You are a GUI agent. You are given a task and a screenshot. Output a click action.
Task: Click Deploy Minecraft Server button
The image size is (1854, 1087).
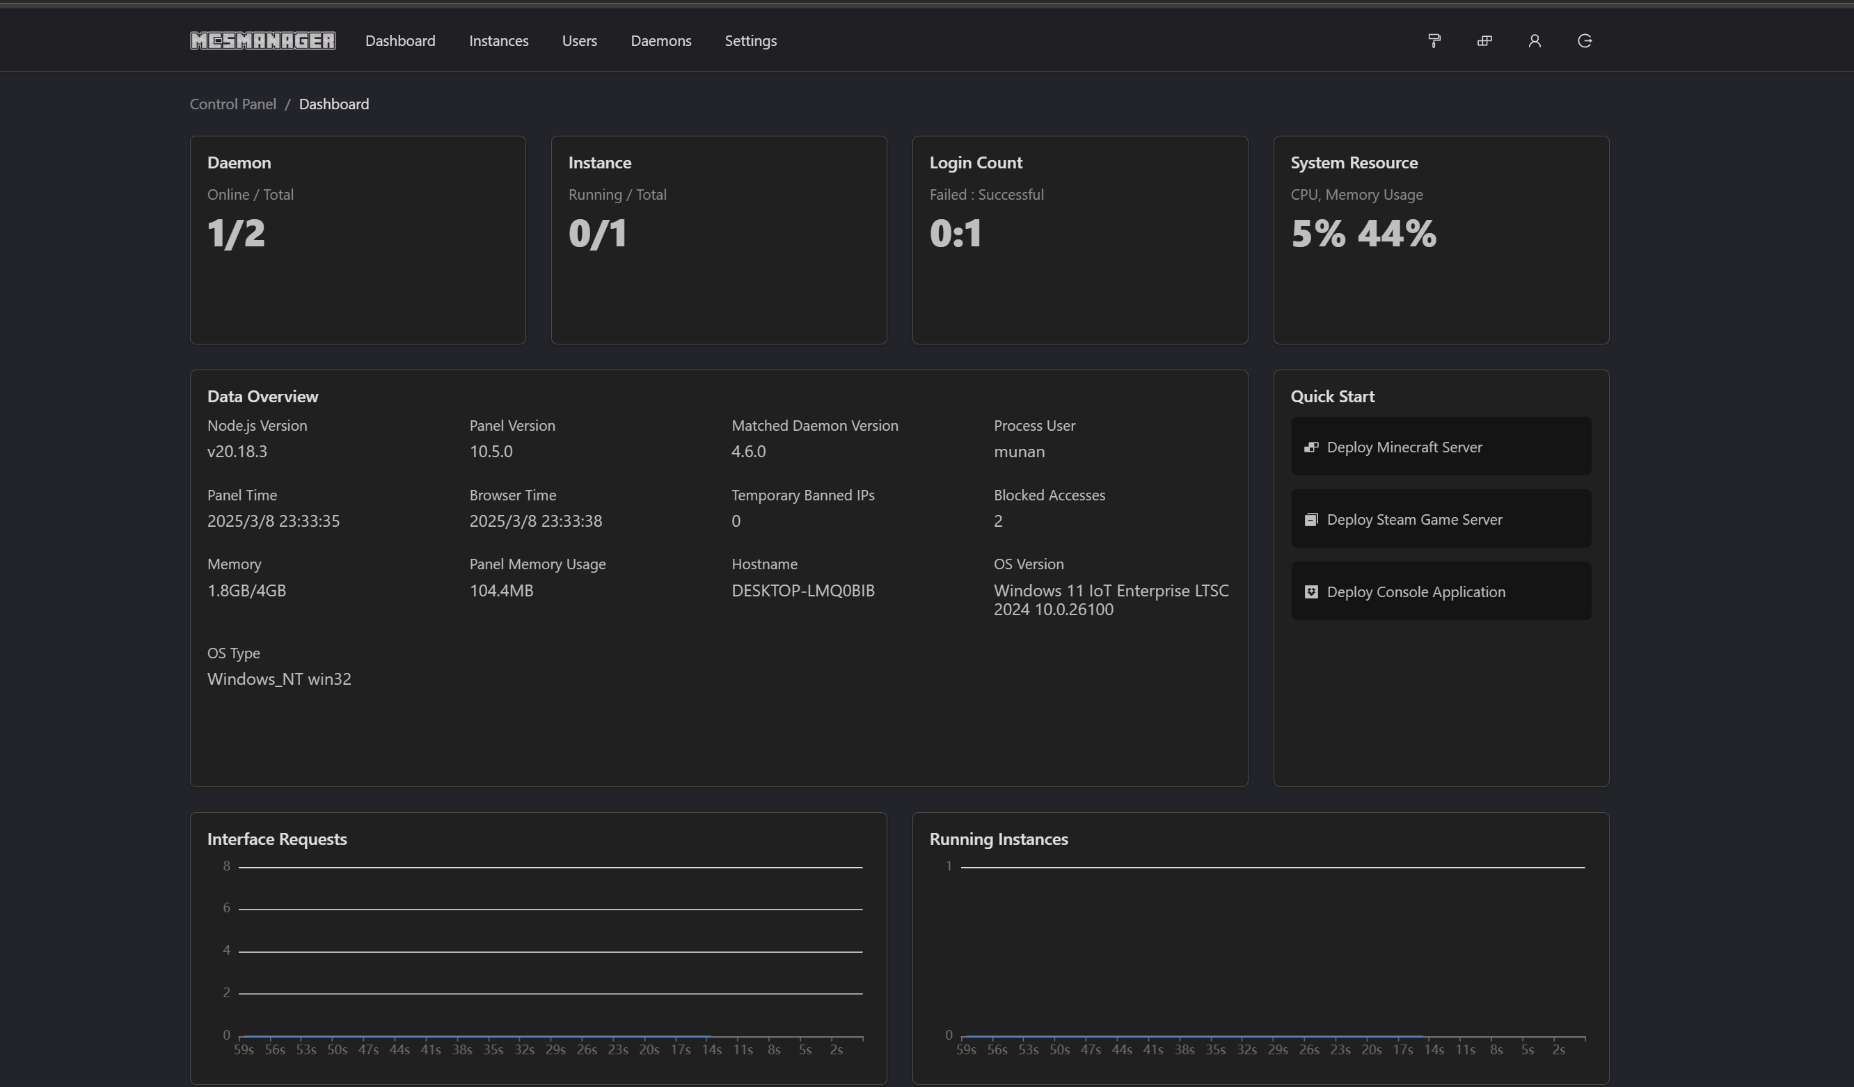1441,446
